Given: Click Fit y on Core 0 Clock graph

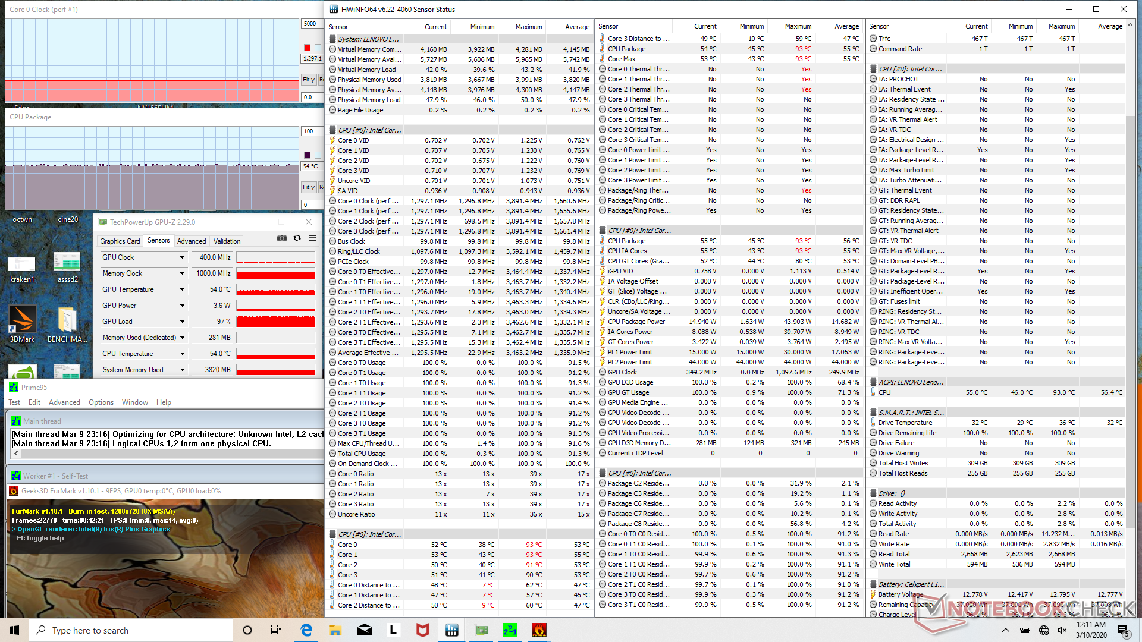Looking at the screenshot, I should click(309, 80).
